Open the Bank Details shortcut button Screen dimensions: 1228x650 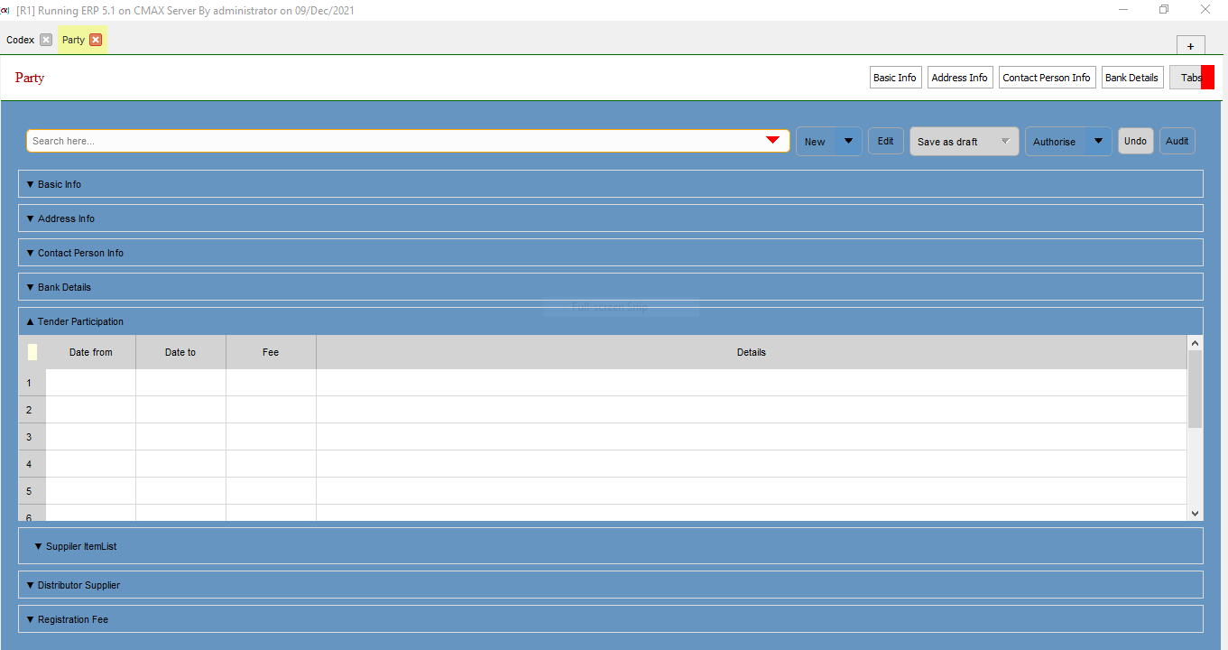pyautogui.click(x=1131, y=78)
